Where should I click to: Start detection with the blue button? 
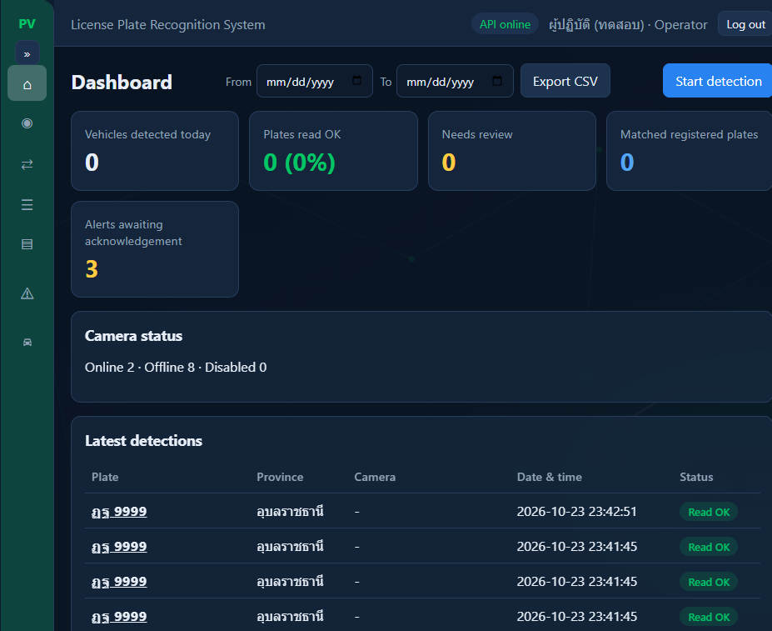point(718,81)
